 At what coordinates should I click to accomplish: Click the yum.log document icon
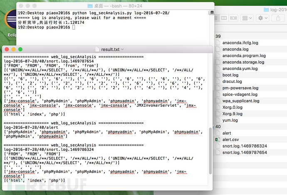218,120
